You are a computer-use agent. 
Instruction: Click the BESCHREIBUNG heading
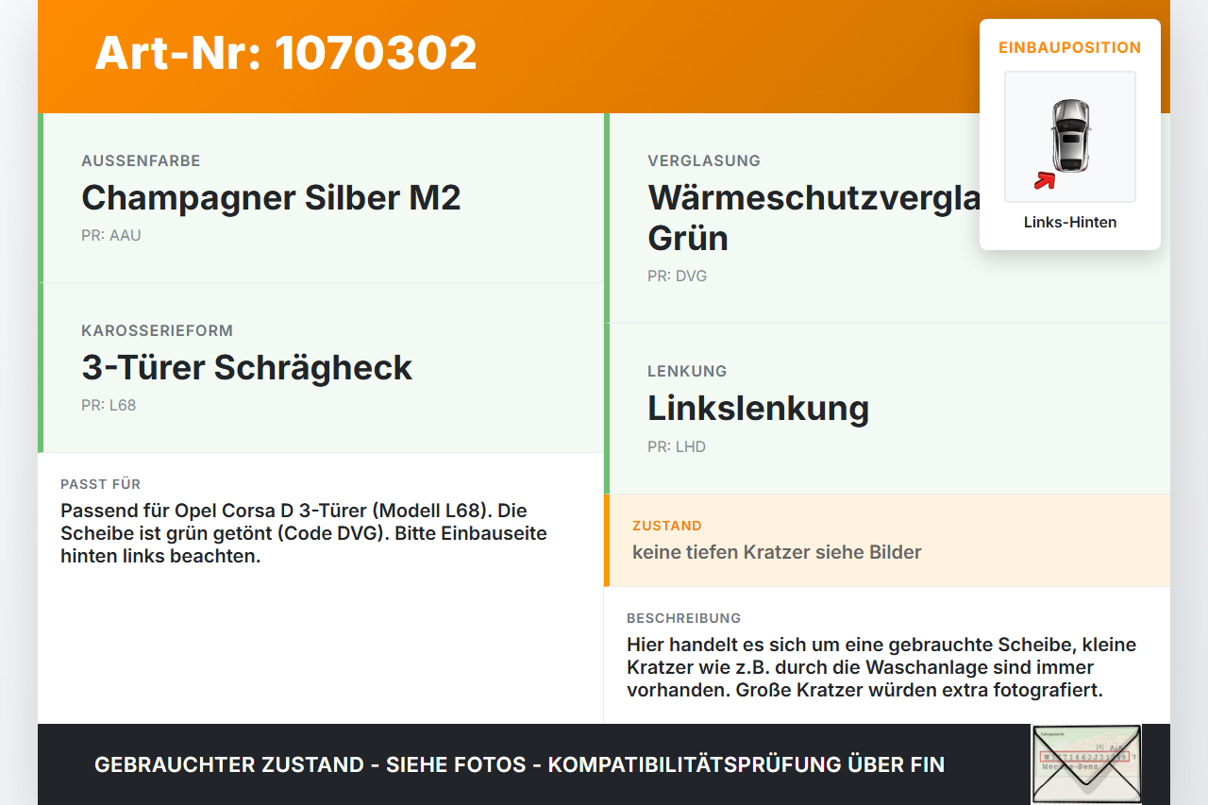[684, 618]
